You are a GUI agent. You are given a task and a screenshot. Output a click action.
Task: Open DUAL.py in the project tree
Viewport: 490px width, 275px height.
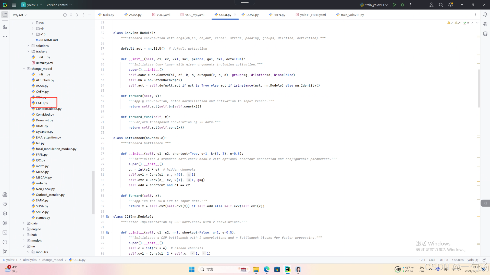point(42,126)
